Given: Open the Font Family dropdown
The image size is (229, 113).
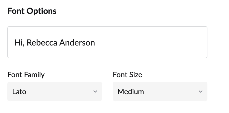Looking at the screenshot, I should pos(54,92).
